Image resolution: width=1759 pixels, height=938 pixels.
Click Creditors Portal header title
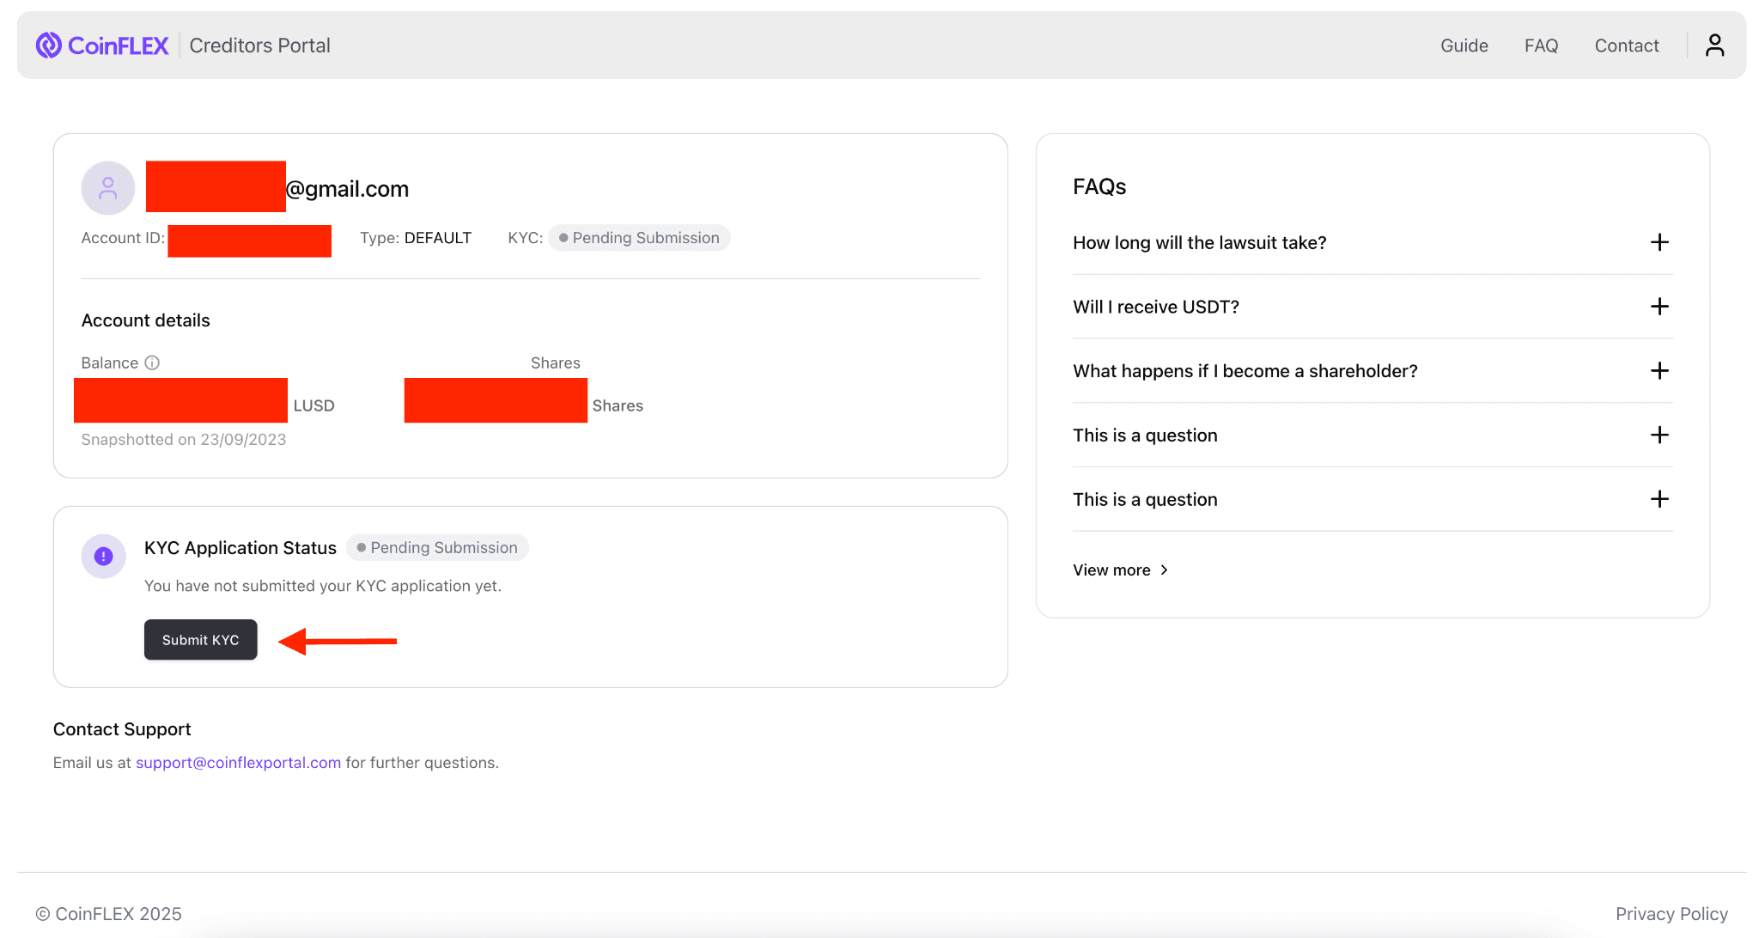click(x=259, y=46)
